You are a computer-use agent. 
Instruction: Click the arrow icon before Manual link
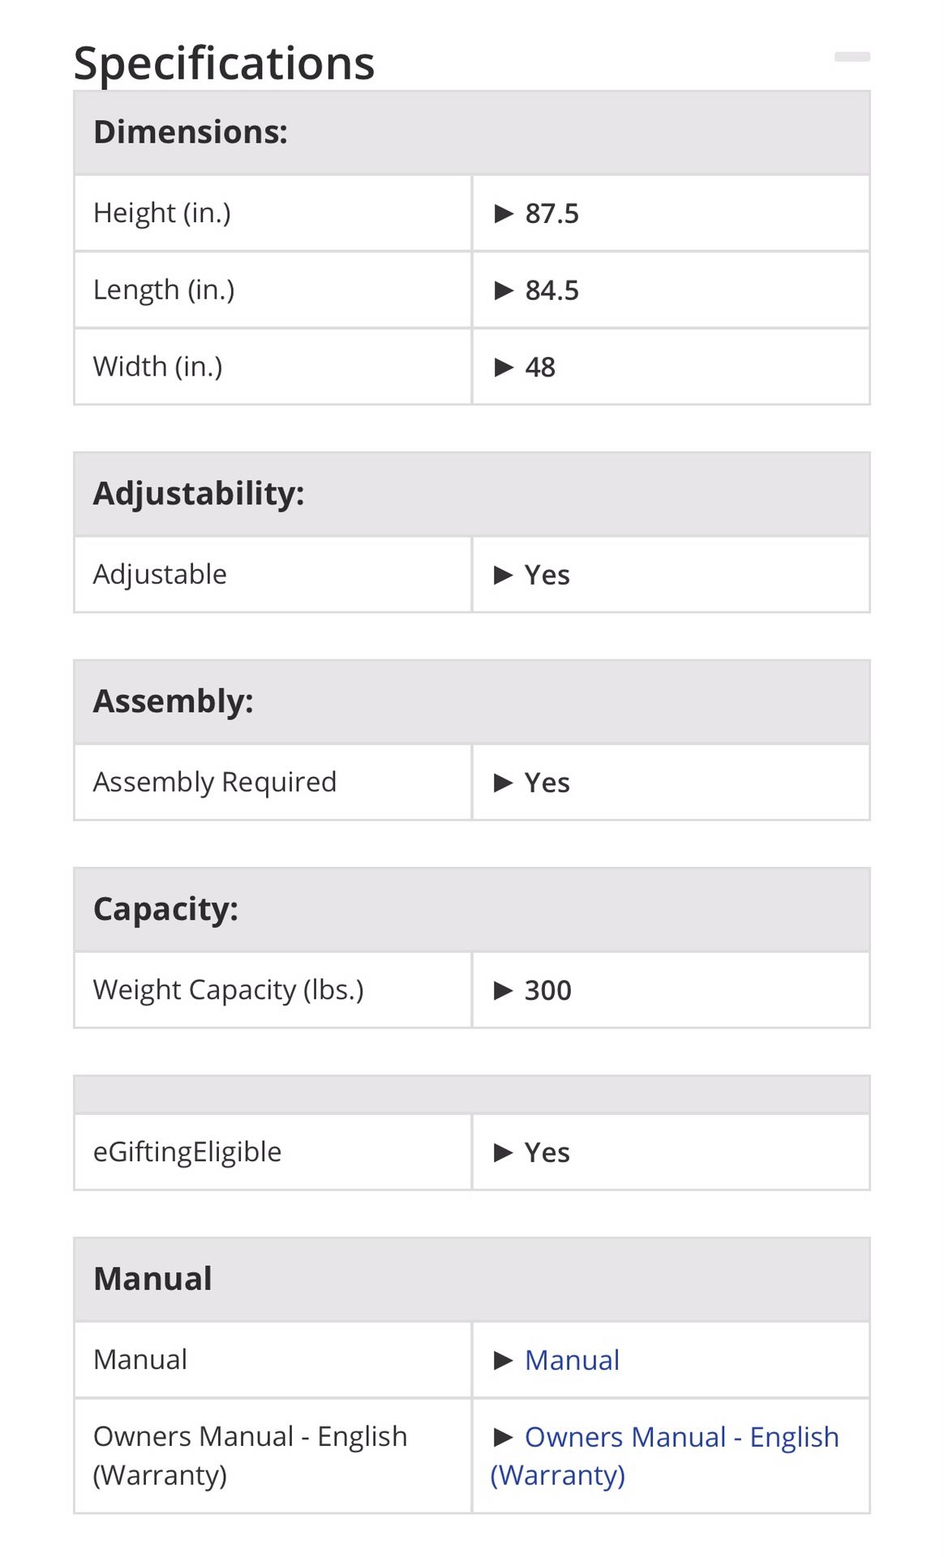pyautogui.click(x=504, y=1360)
